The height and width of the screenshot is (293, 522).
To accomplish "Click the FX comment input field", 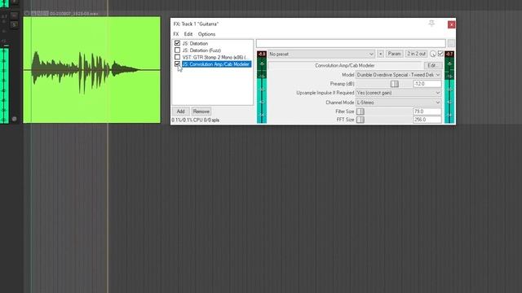I will click(x=351, y=43).
